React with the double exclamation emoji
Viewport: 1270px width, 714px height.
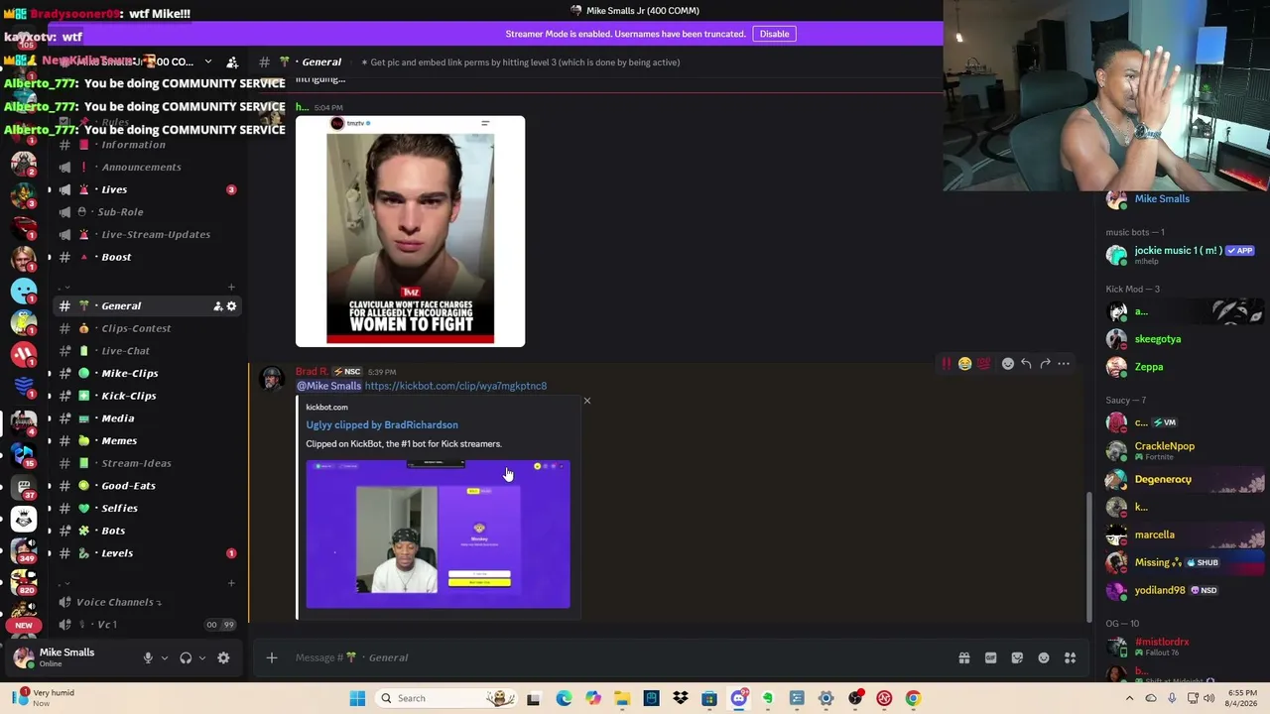tap(947, 364)
